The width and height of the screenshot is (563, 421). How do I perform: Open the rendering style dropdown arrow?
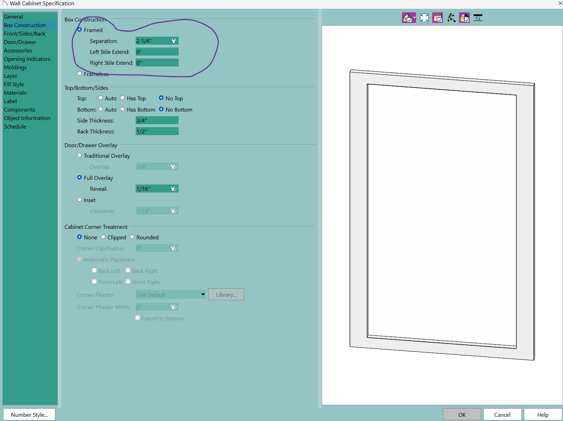pos(414,18)
